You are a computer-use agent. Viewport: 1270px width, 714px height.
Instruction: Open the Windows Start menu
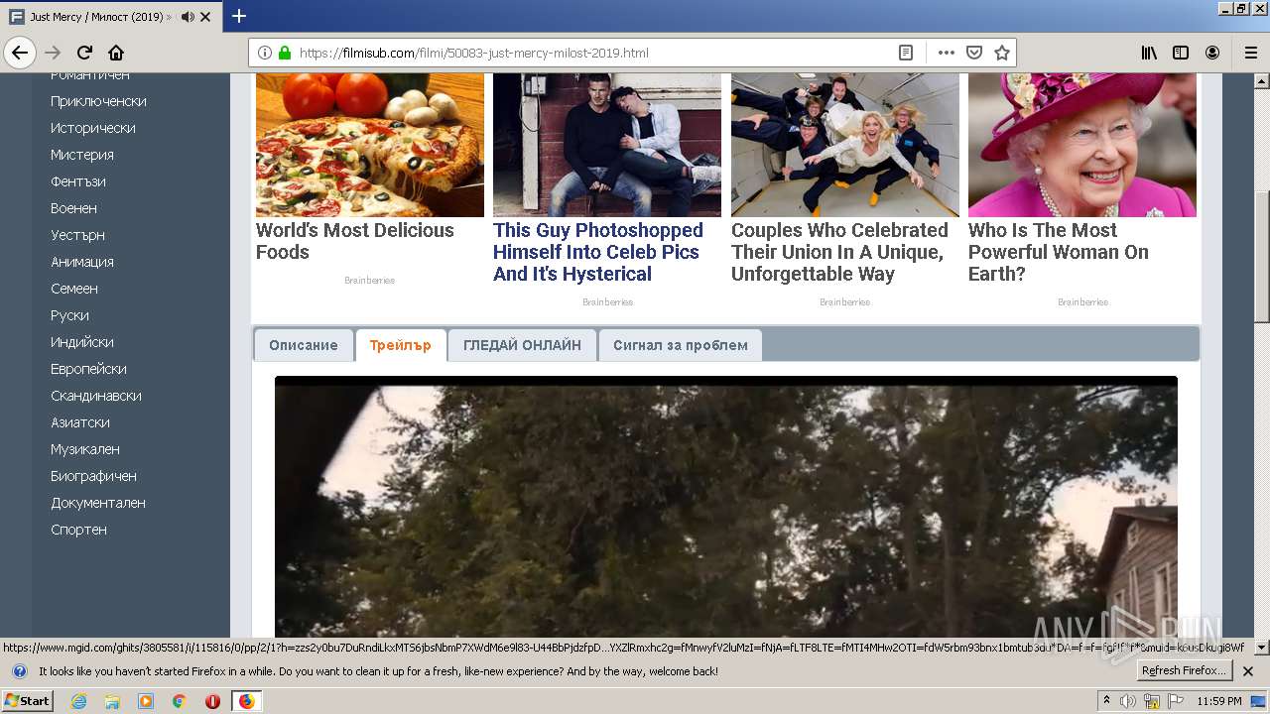[28, 701]
